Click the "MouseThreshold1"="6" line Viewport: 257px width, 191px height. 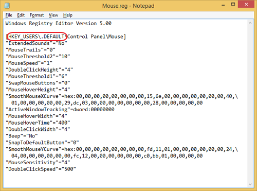pos(36,76)
